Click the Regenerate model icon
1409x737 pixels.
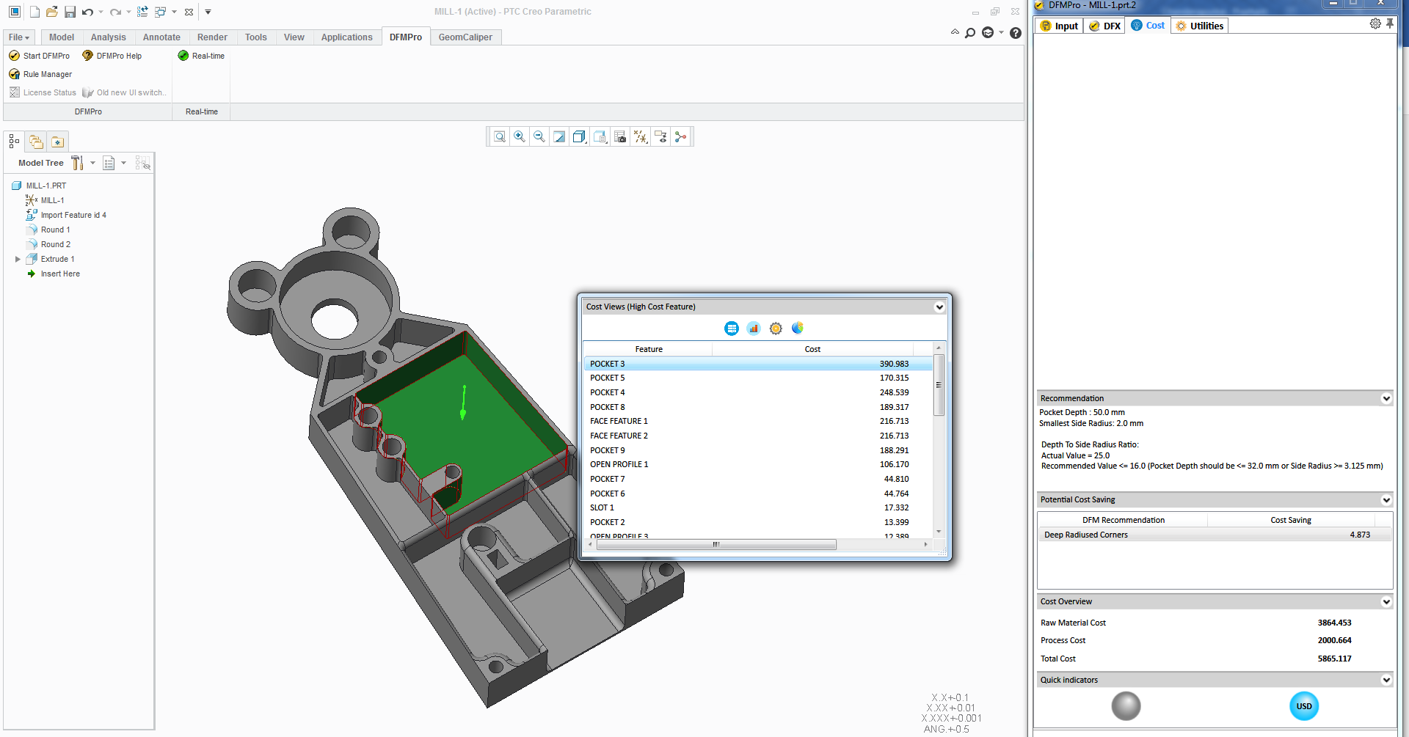[x=142, y=12]
